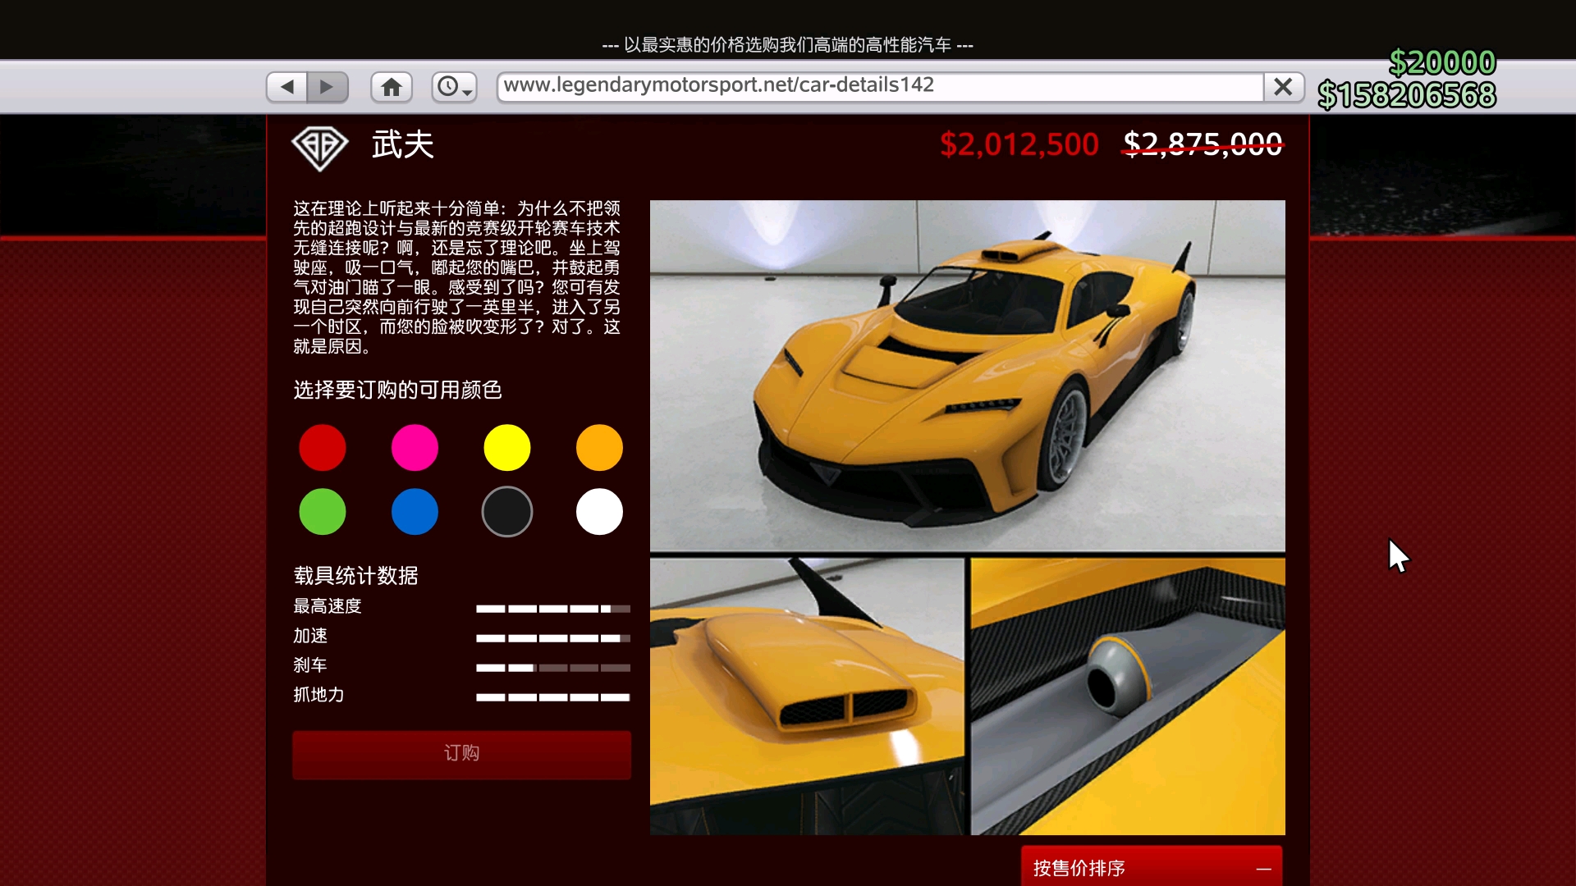
Task: Expand the 按售价排序 sort menu
Action: pyautogui.click(x=1152, y=866)
